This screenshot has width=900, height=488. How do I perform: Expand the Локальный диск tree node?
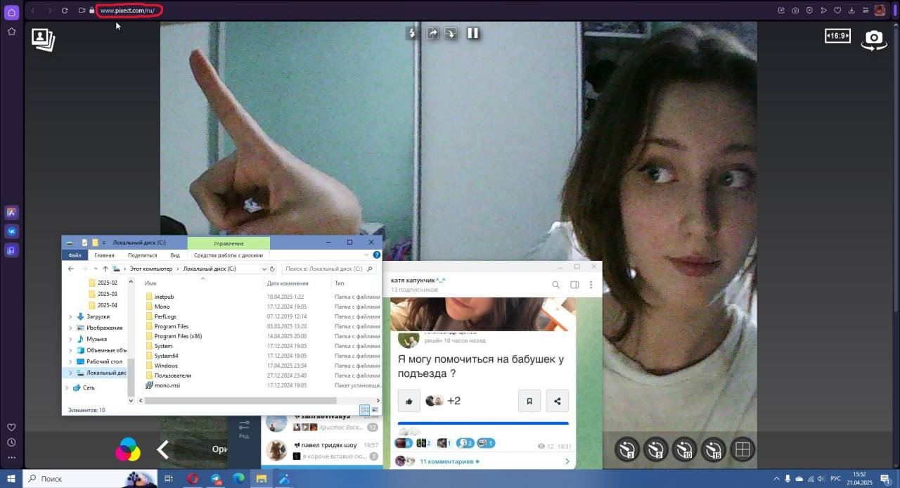tap(70, 373)
